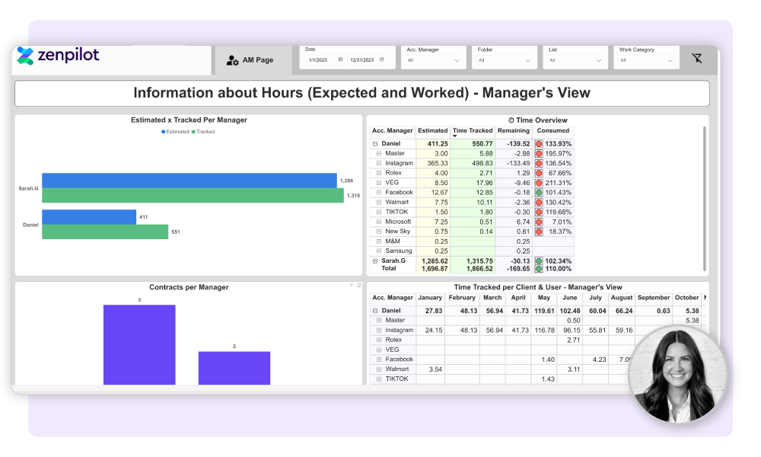Click red status indicator for VEG 211.31%
Viewport: 761px width, 457px height.
pyautogui.click(x=539, y=183)
